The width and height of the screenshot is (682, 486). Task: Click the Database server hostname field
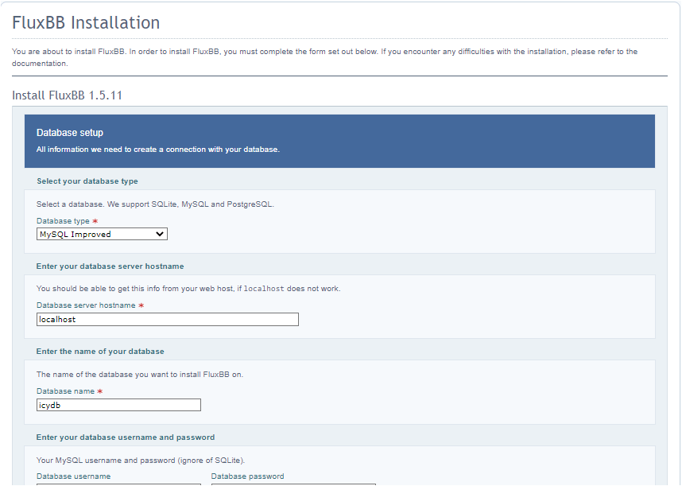pyautogui.click(x=168, y=319)
